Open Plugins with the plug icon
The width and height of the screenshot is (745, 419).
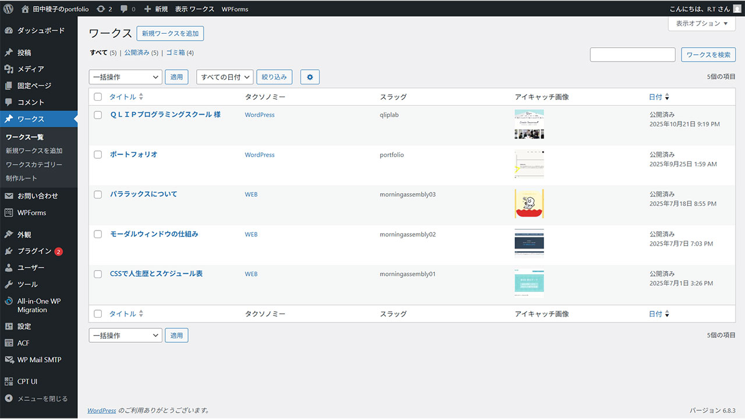9,251
